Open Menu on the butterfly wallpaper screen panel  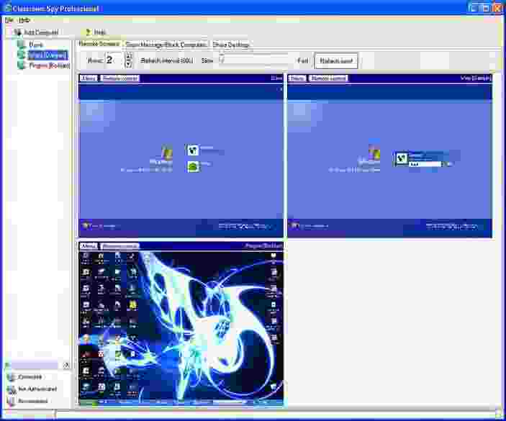[x=89, y=246]
